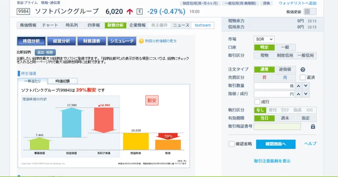Choose 買 (buy) option

point(264,78)
